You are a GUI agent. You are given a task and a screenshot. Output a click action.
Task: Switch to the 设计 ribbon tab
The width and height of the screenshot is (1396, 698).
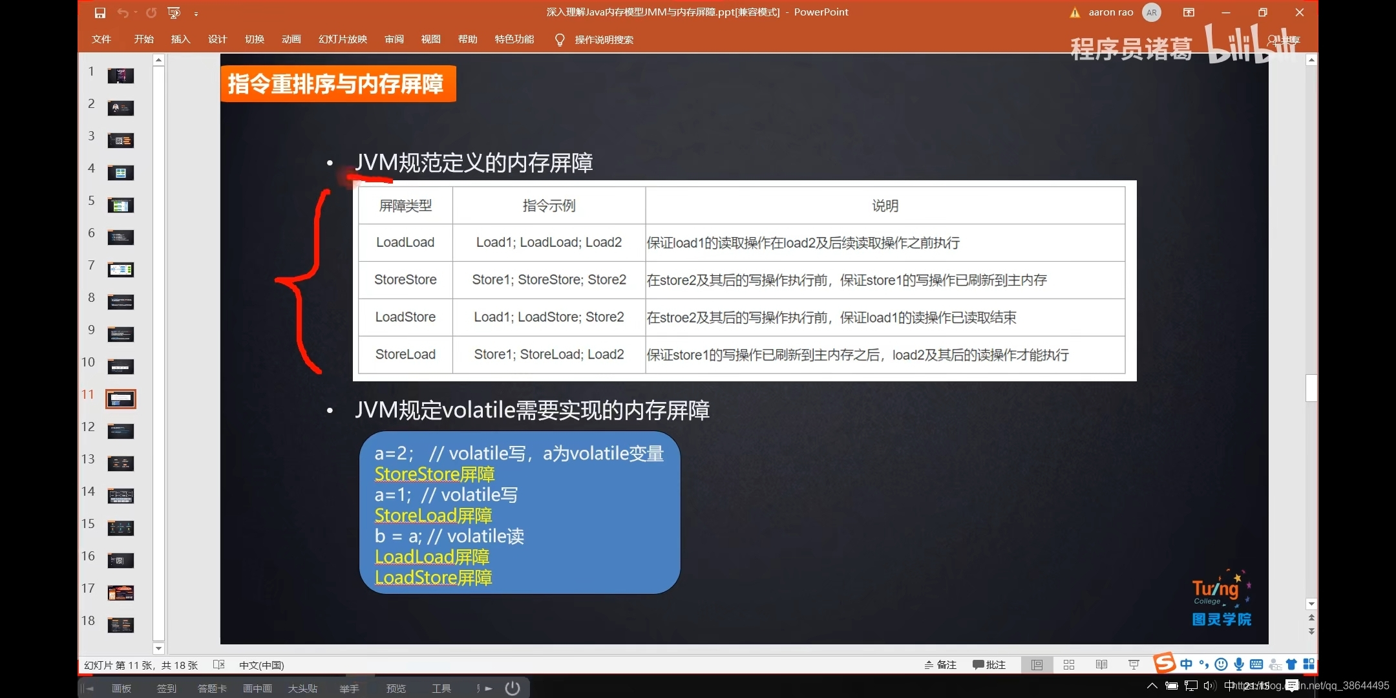coord(217,39)
